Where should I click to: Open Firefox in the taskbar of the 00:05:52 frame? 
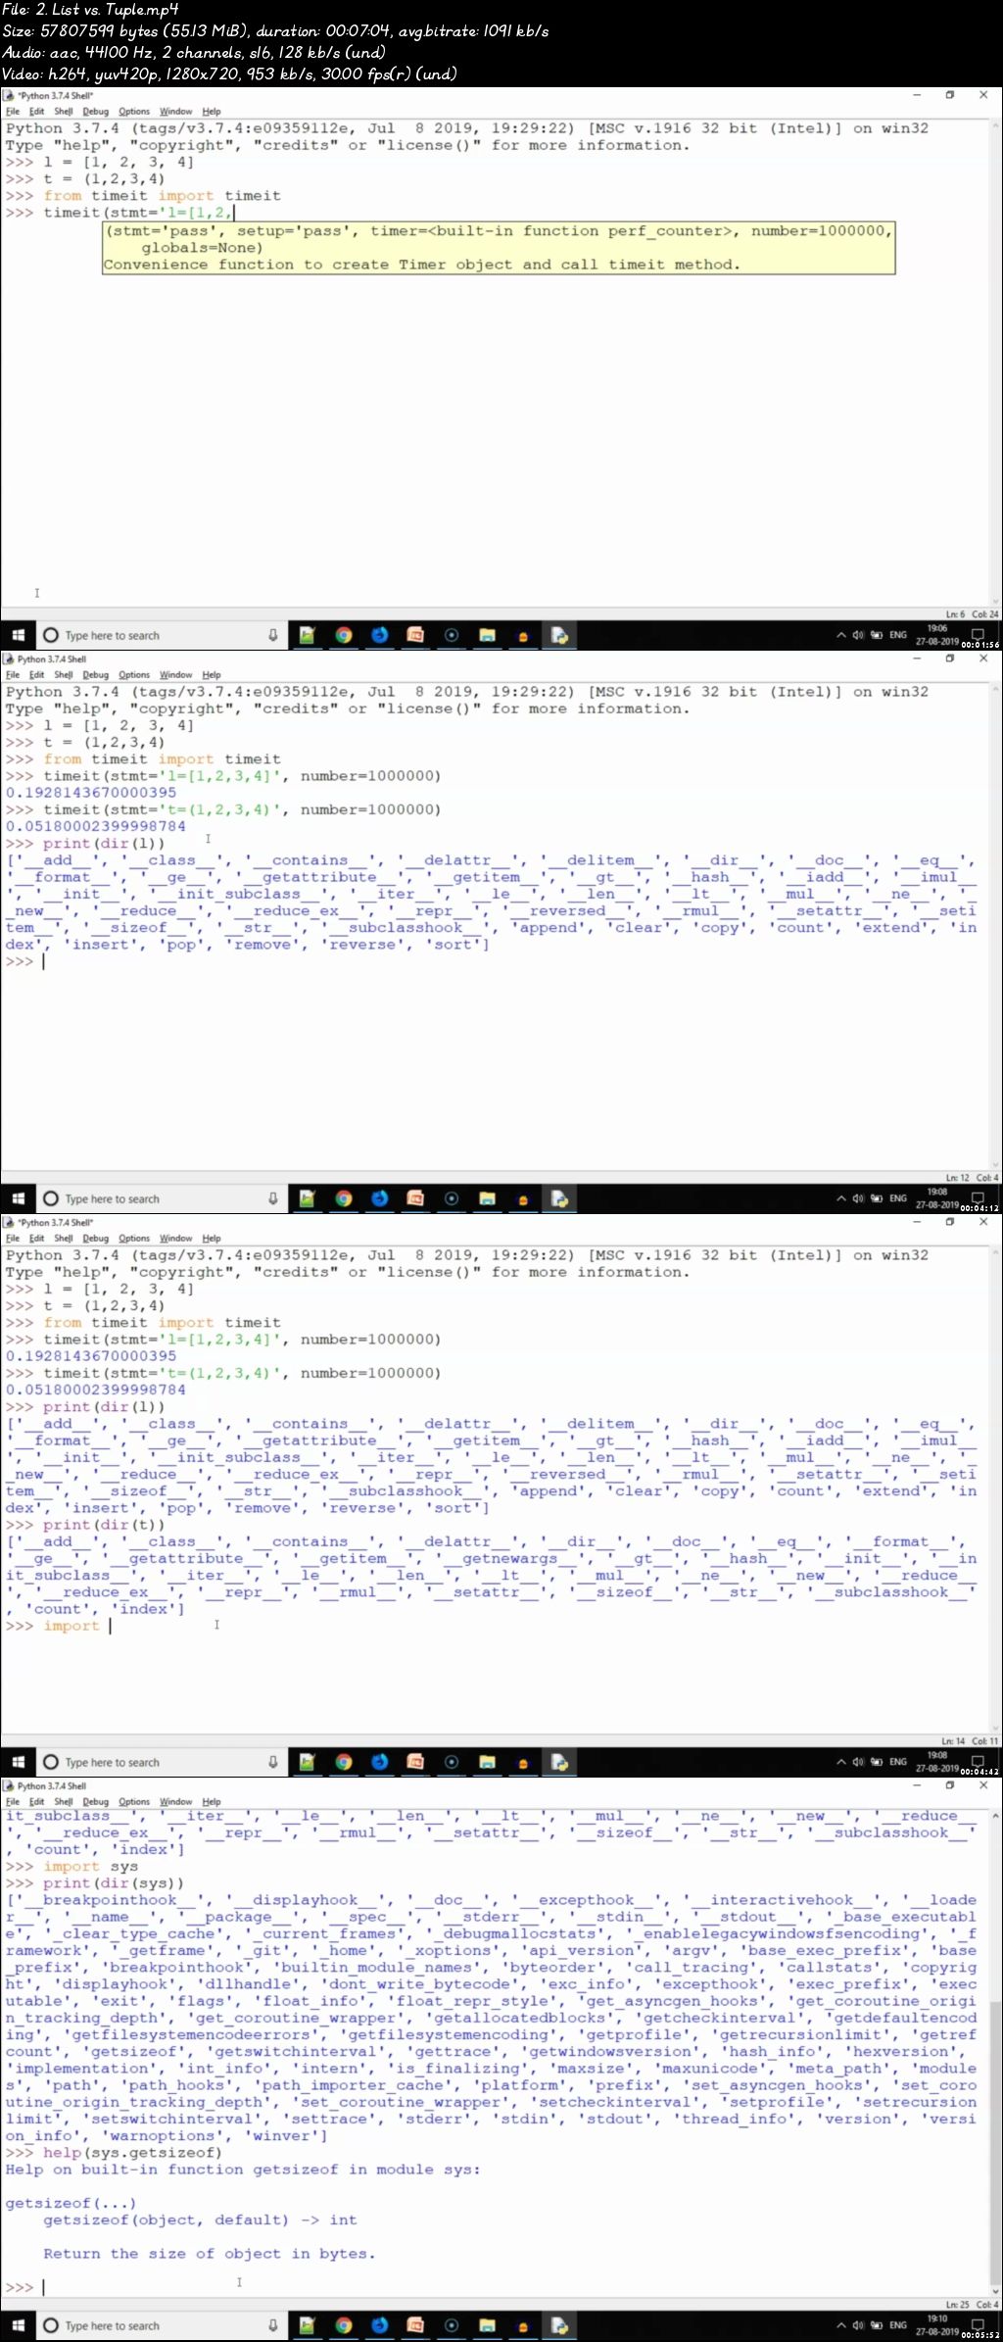click(379, 2325)
